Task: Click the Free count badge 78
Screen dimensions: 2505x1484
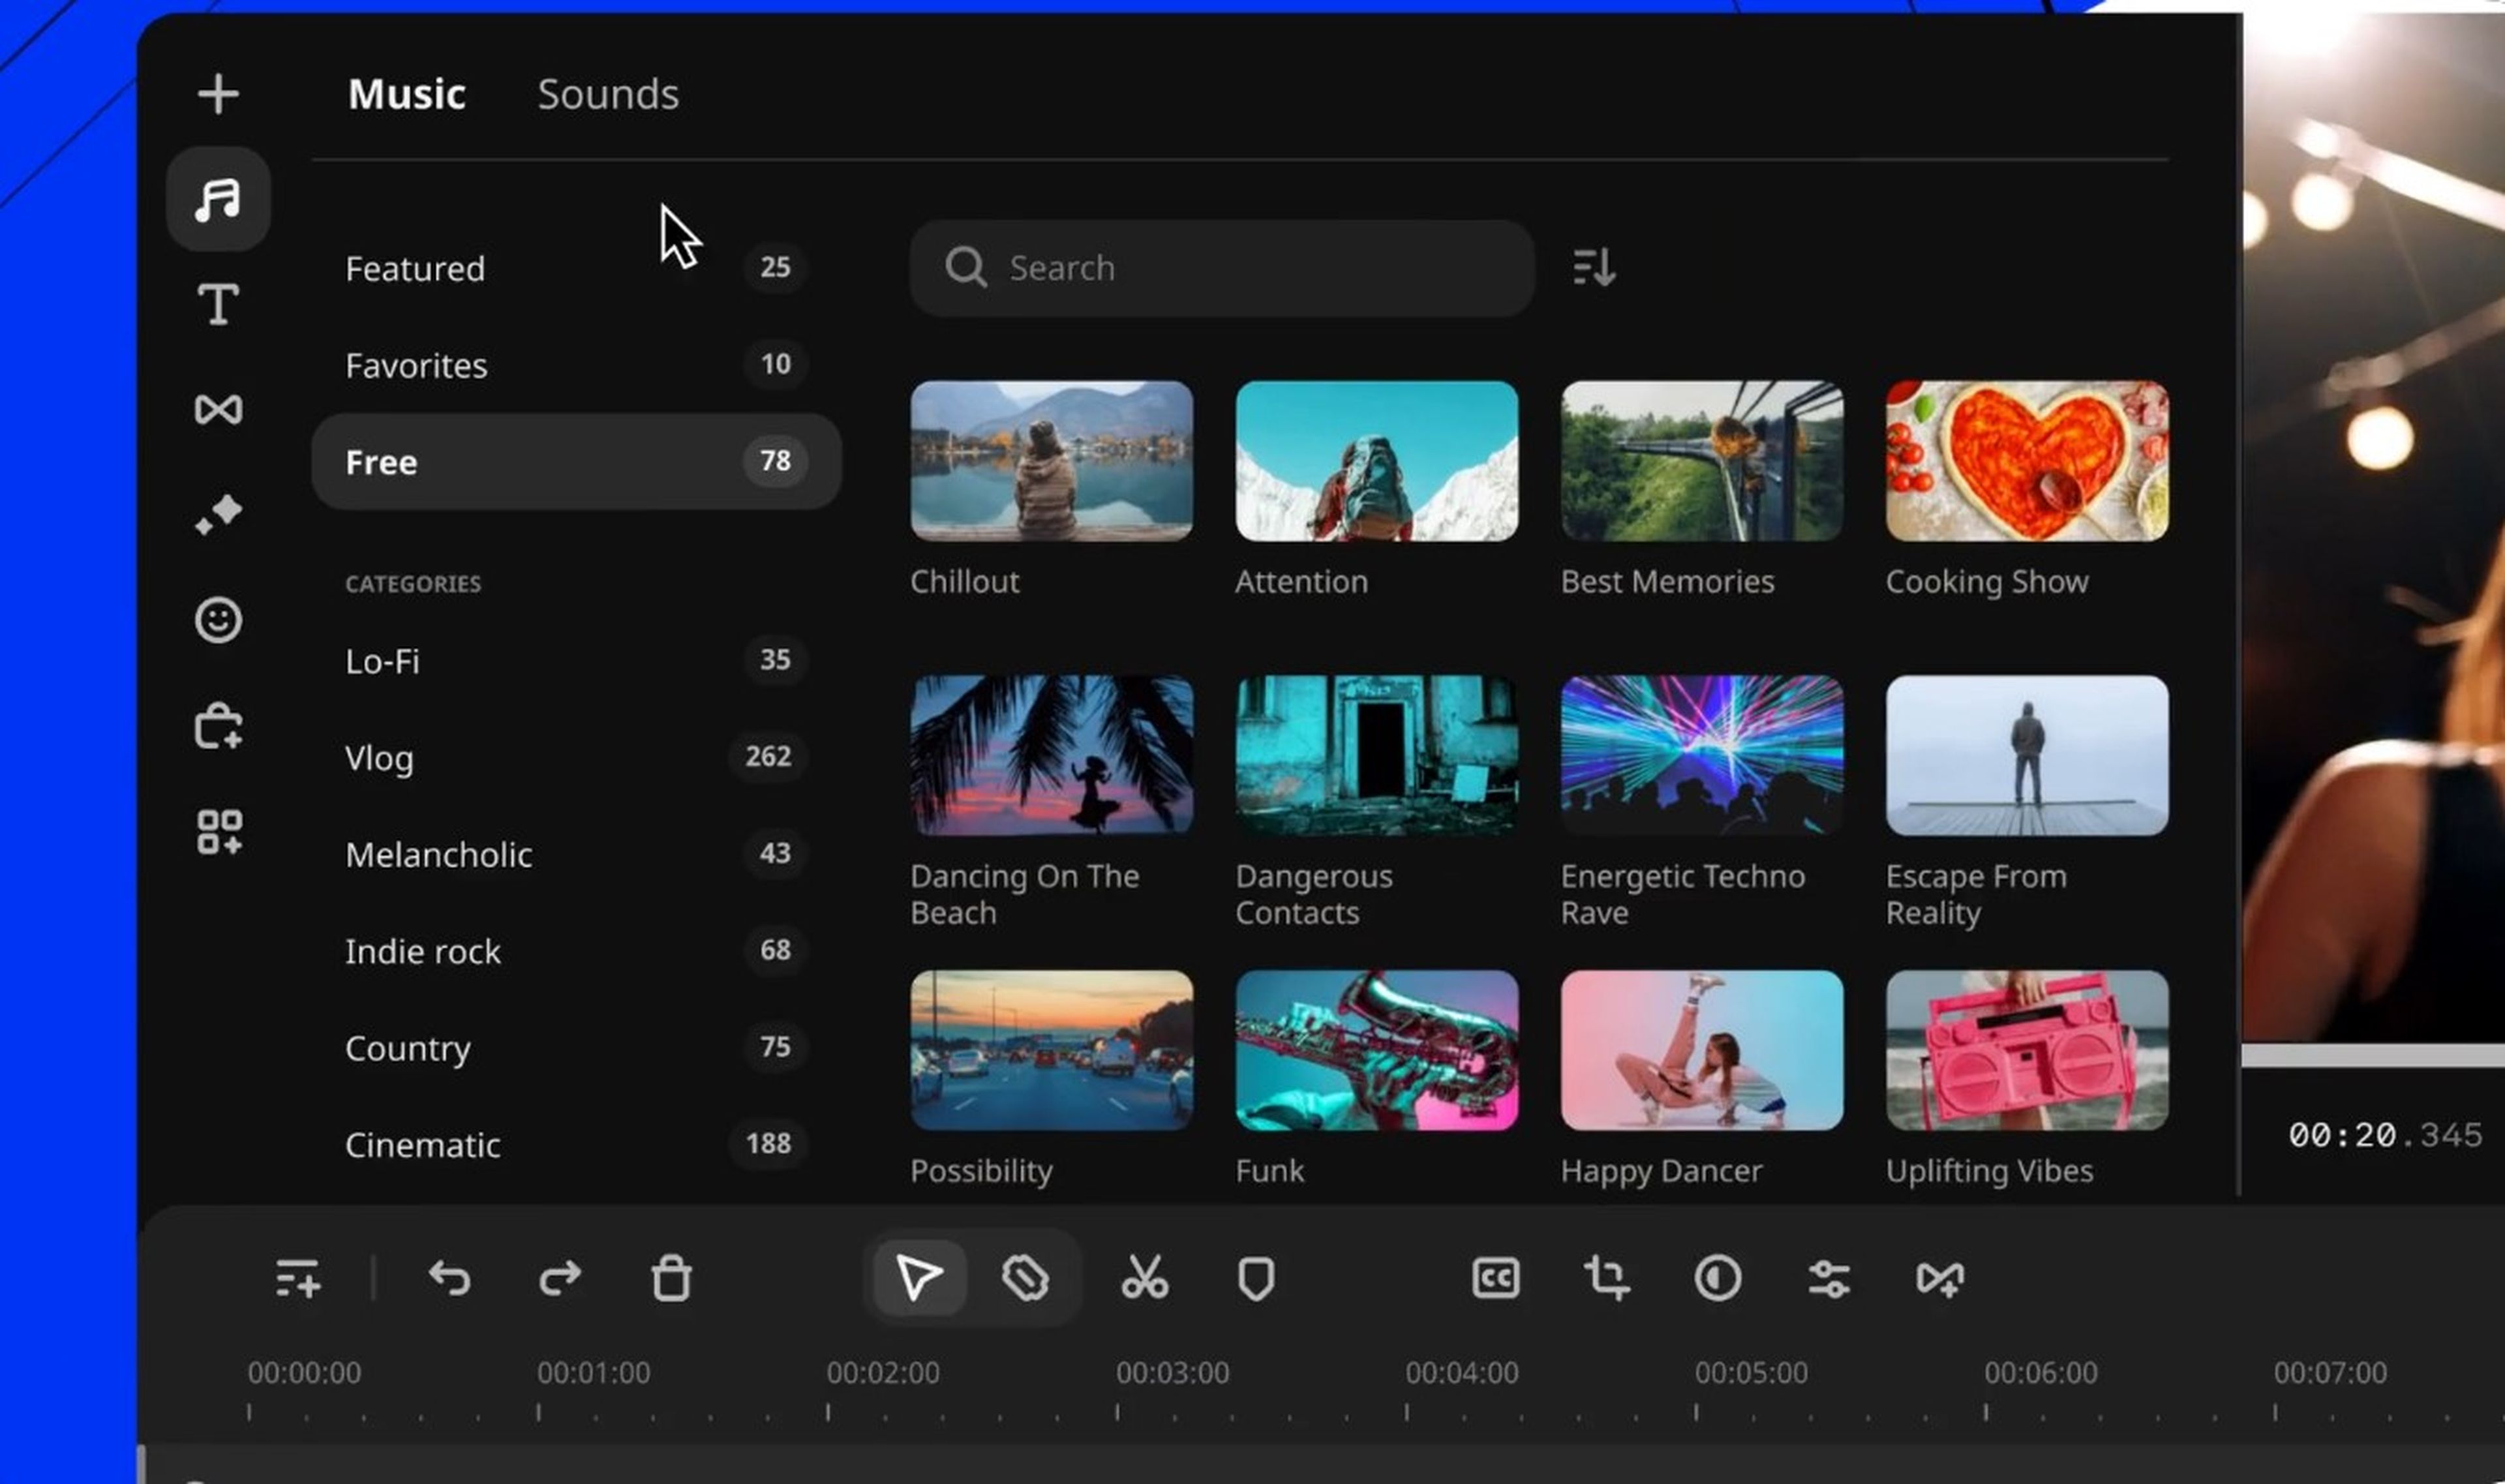Action: click(775, 461)
